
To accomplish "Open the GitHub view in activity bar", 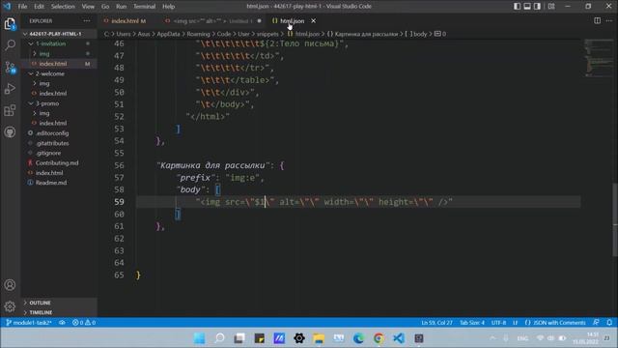I will 10,131.
